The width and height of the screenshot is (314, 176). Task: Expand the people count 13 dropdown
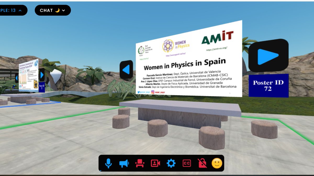[x=13, y=10]
